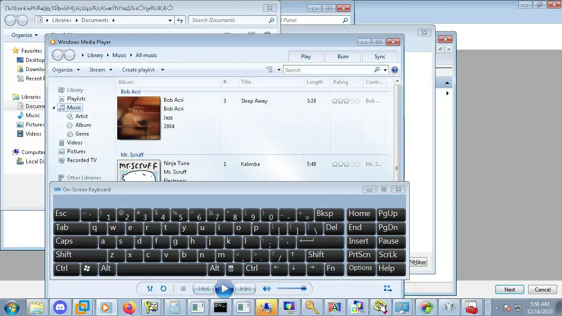Refresh the Explorer Documents view
Image resolution: width=562 pixels, height=316 pixels.
coord(180,20)
